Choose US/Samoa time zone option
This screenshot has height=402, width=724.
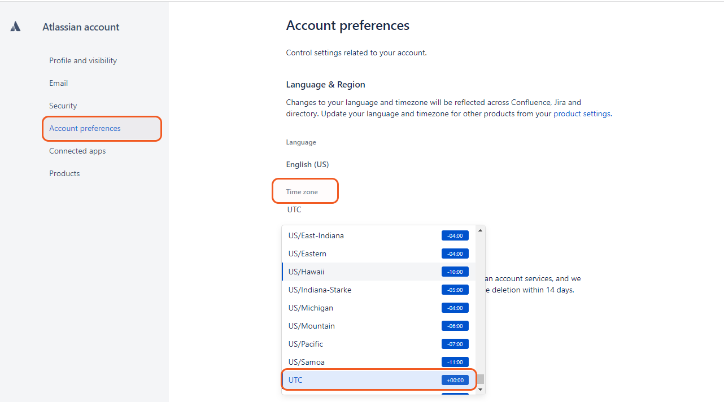pos(306,362)
